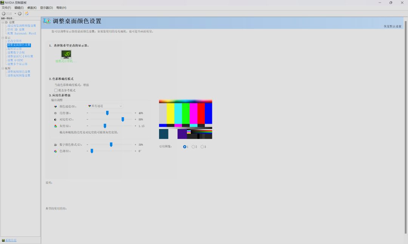The width and height of the screenshot is (408, 244).
Task: Collapse the 视频 tree node
Action: 3,68
